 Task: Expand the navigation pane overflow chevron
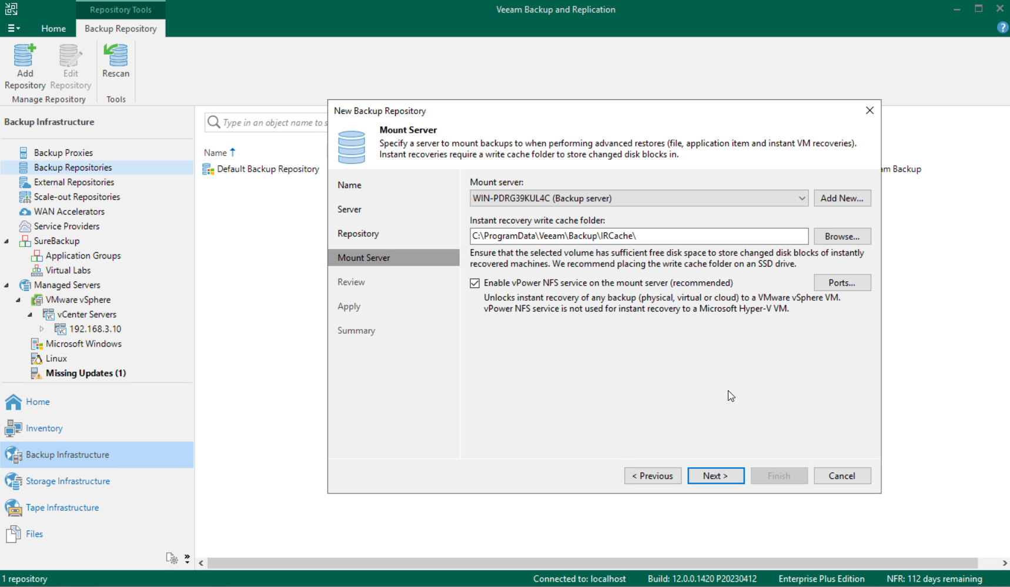[187, 558]
